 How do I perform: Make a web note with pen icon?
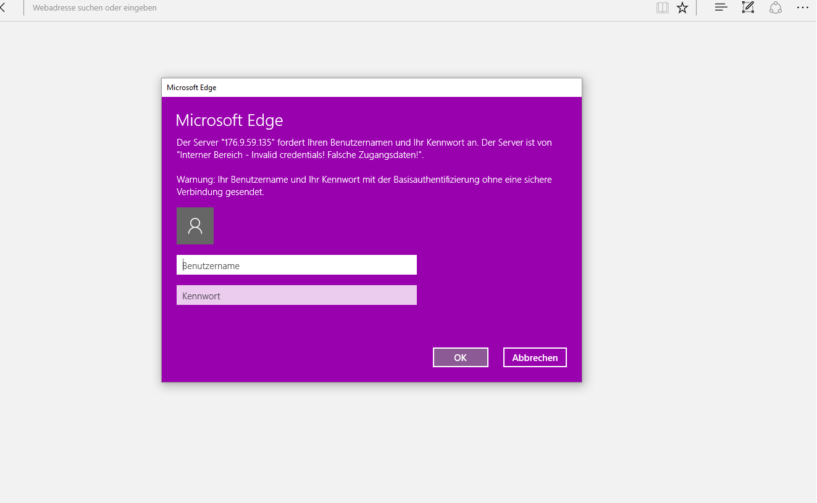(748, 7)
